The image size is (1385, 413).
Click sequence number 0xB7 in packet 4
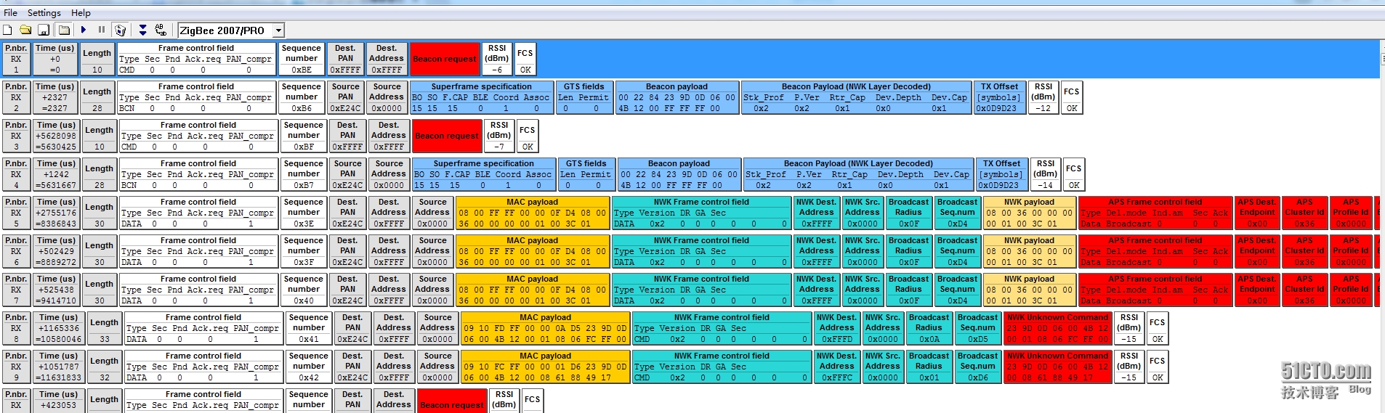(x=304, y=174)
